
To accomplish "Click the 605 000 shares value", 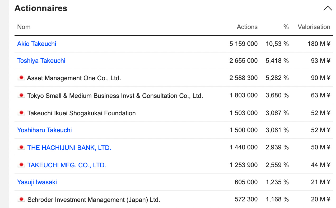I will pyautogui.click(x=246, y=182).
